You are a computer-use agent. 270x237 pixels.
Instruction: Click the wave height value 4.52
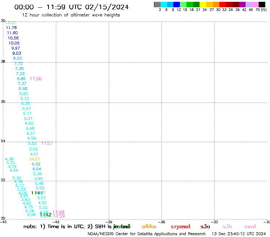pyautogui.click(x=42, y=203)
